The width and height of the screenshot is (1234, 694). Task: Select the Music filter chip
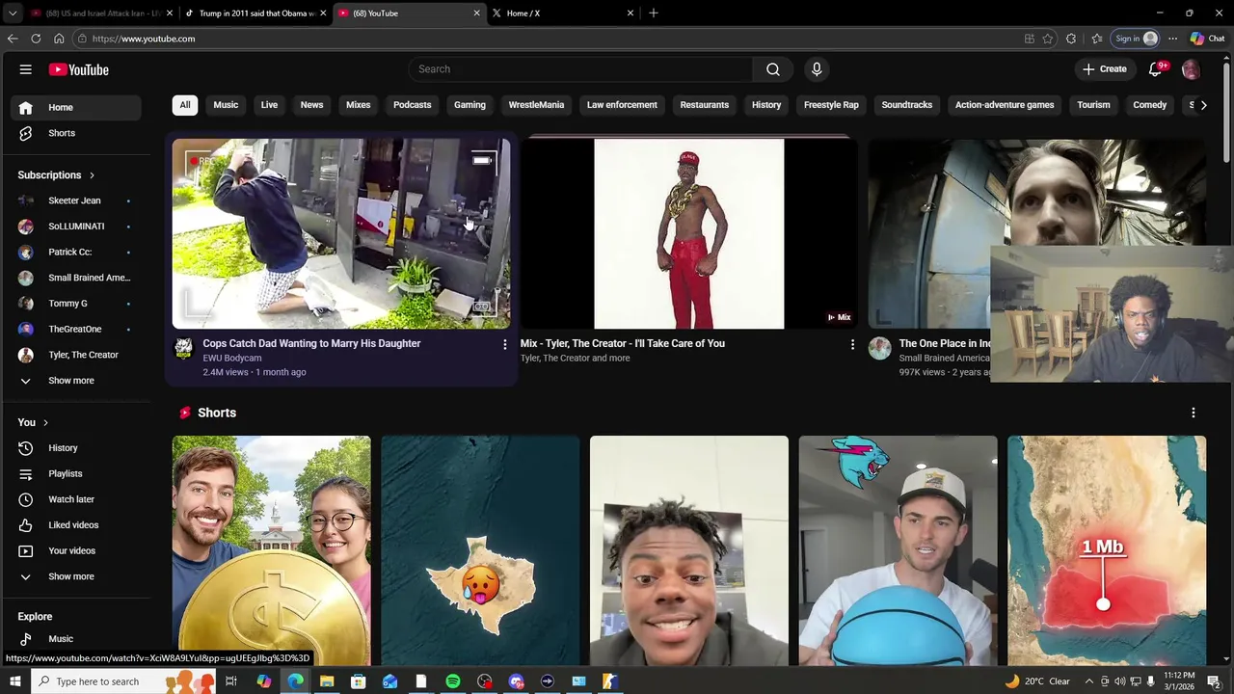[x=226, y=105]
